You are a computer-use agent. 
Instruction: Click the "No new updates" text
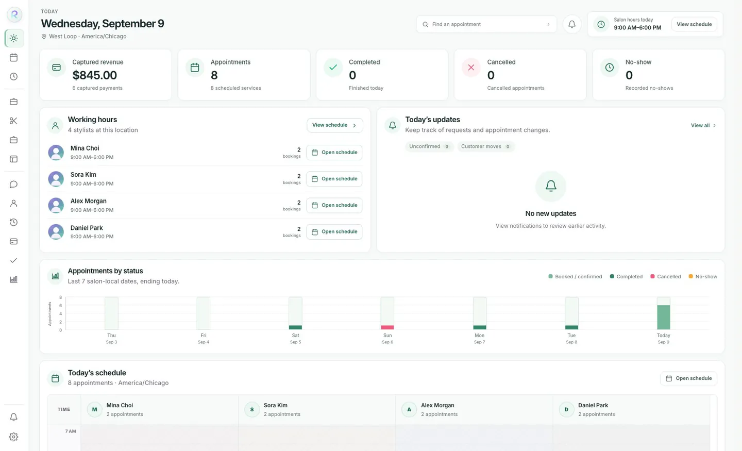pyautogui.click(x=551, y=213)
